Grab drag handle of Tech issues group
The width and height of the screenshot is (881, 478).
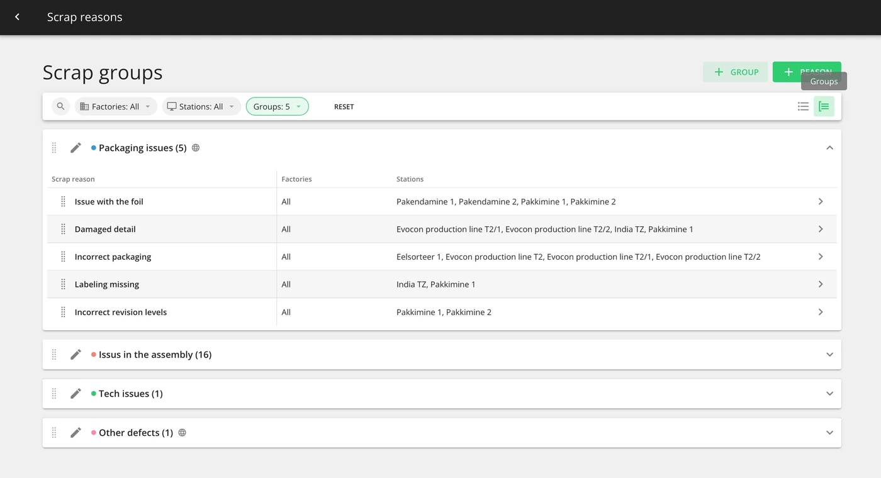point(54,394)
